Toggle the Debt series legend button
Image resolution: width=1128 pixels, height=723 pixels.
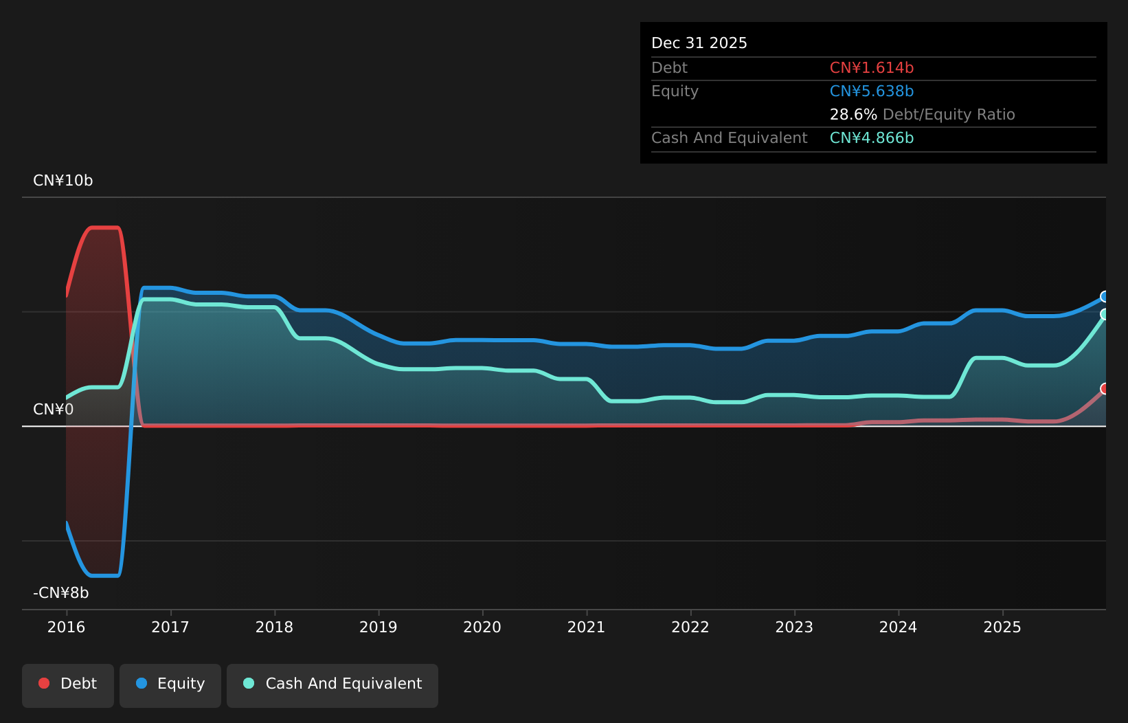[x=68, y=685]
